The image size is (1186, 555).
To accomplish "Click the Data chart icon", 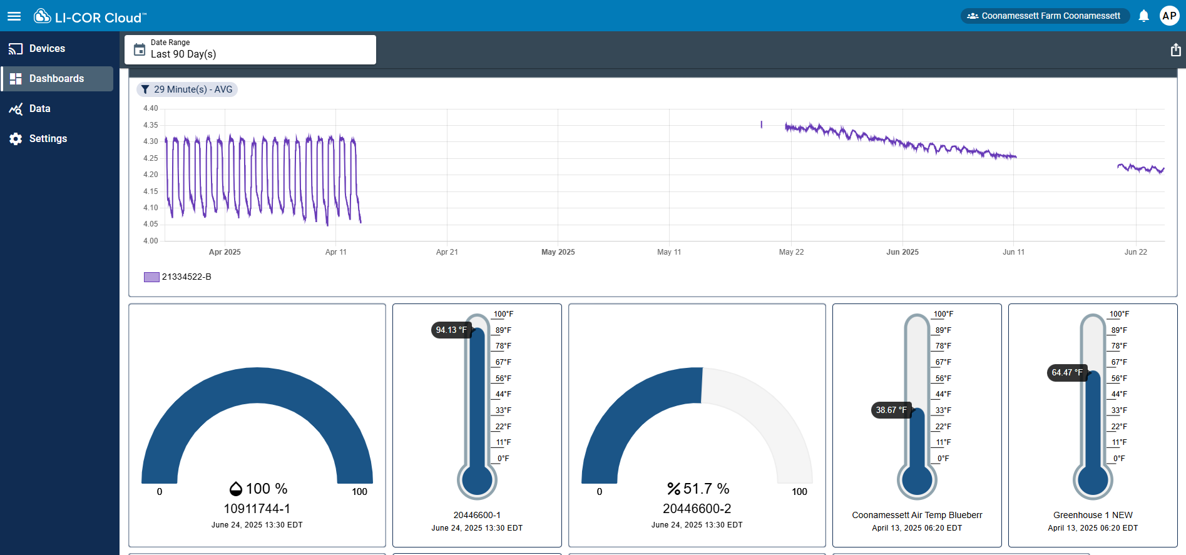I will point(16,109).
